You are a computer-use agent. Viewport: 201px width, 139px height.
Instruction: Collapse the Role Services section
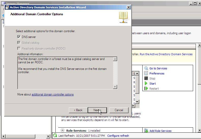pyautogui.click(x=63, y=130)
